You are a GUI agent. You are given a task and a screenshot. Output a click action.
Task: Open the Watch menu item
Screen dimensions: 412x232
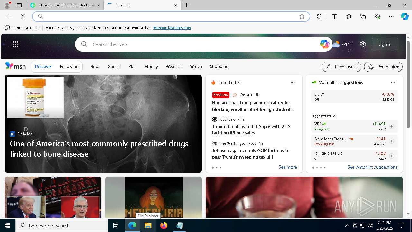[196, 66]
